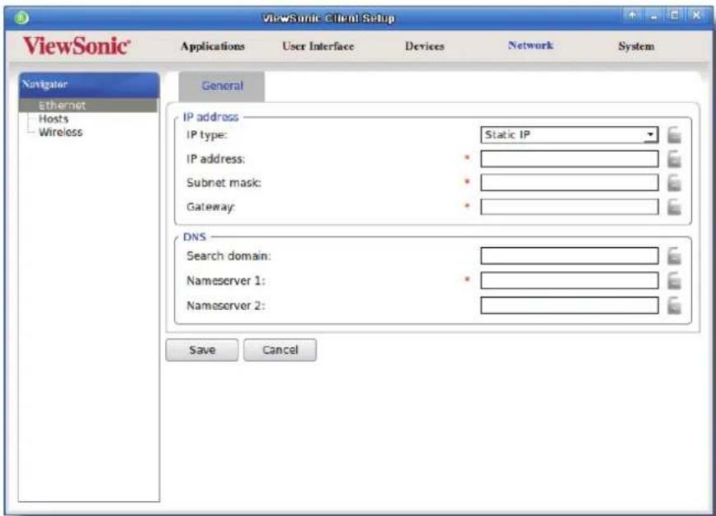Switch to the General tab
The width and height of the screenshot is (716, 516).
pyautogui.click(x=222, y=86)
